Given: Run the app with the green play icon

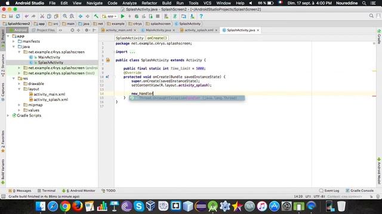Looking at the screenshot, I should (122, 16).
